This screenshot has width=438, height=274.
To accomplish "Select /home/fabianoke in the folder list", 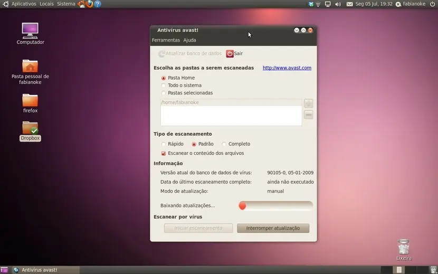I will coord(231,102).
